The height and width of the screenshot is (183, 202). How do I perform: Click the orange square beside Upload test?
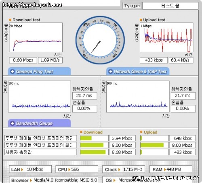click(x=141, y=20)
